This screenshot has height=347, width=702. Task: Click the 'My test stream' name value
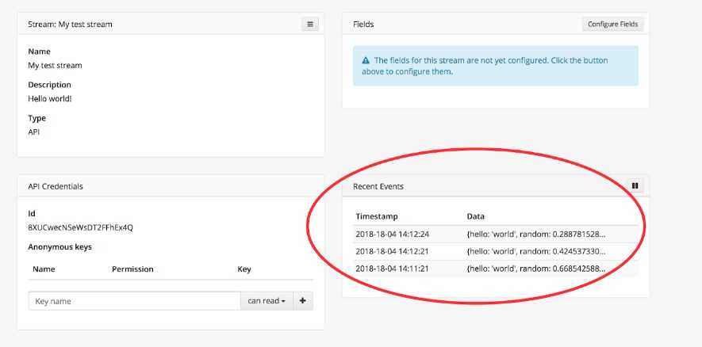(x=55, y=65)
